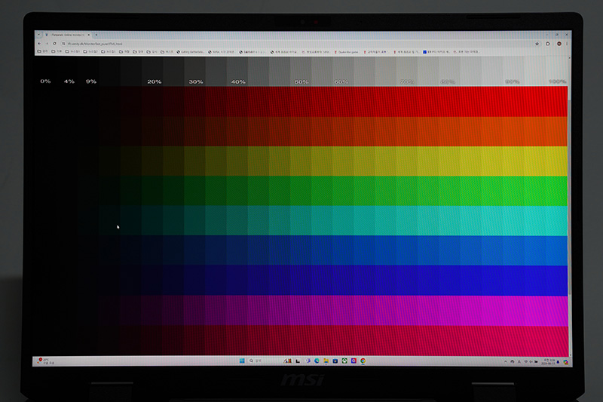Image resolution: width=603 pixels, height=402 pixels.
Task: Expand the system tray hidden icons chevron
Action: tap(507, 361)
